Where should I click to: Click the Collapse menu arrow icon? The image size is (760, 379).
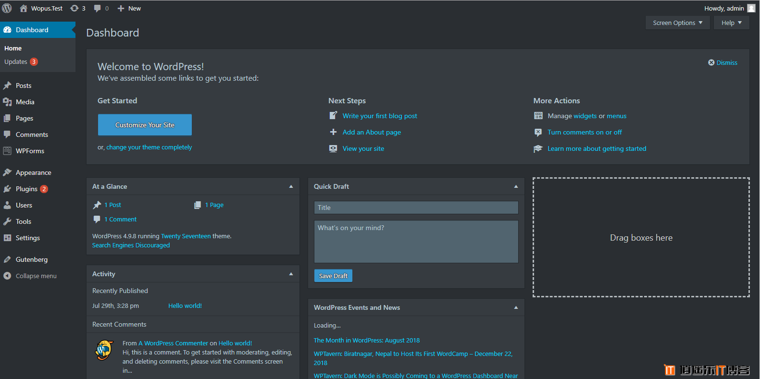click(7, 276)
